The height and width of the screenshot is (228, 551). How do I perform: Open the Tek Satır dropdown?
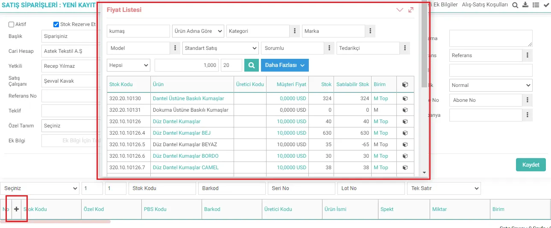click(x=444, y=188)
